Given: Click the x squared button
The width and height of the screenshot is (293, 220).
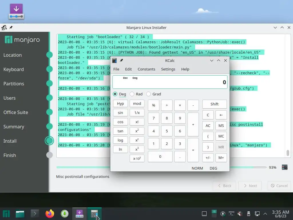Looking at the screenshot, I should click(x=137, y=131).
